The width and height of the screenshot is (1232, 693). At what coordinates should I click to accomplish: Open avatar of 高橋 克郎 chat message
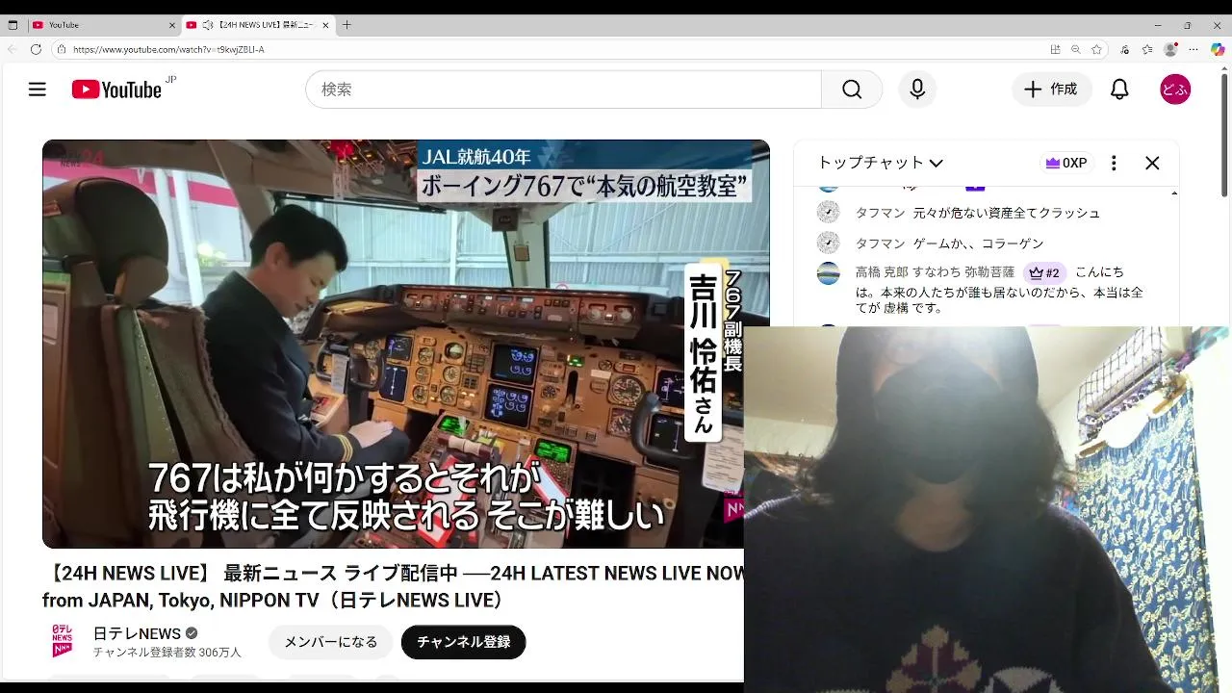(828, 273)
